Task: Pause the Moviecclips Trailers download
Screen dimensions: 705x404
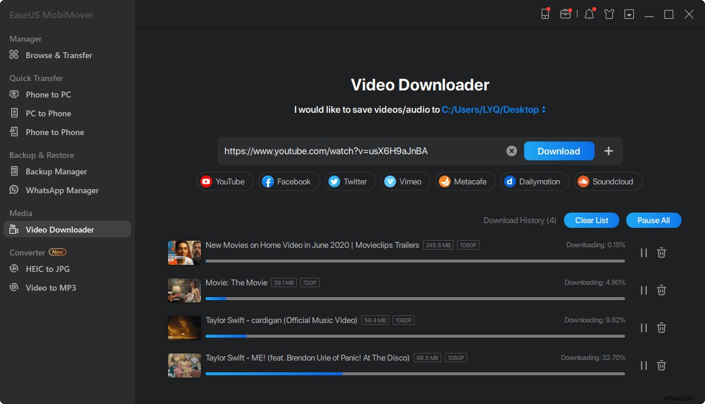Action: (x=643, y=253)
